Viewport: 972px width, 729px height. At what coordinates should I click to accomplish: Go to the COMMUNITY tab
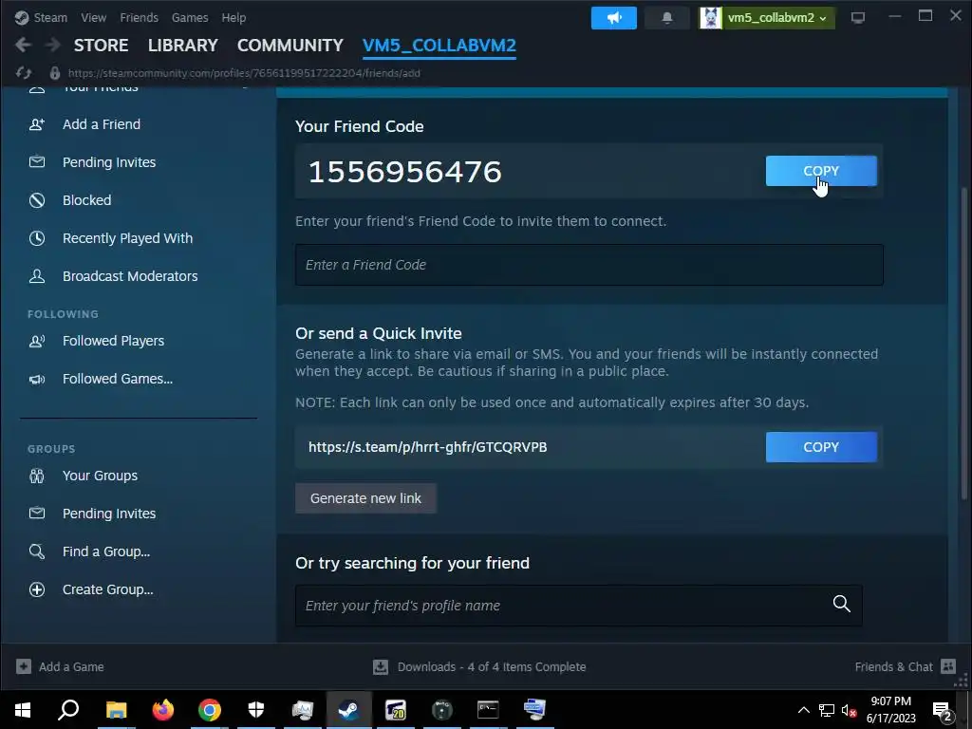[290, 46]
